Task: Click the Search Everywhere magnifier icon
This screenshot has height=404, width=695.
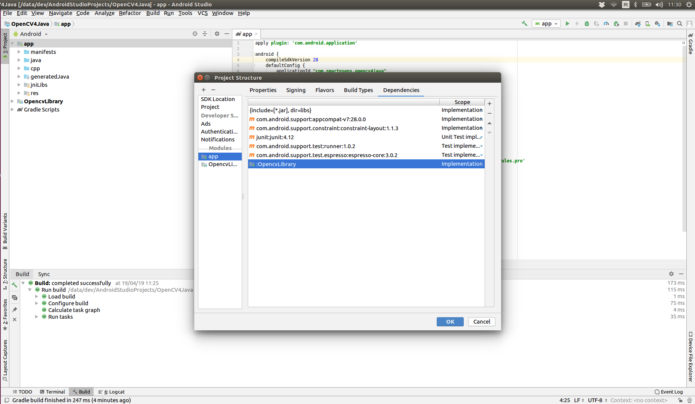Action: [680, 24]
